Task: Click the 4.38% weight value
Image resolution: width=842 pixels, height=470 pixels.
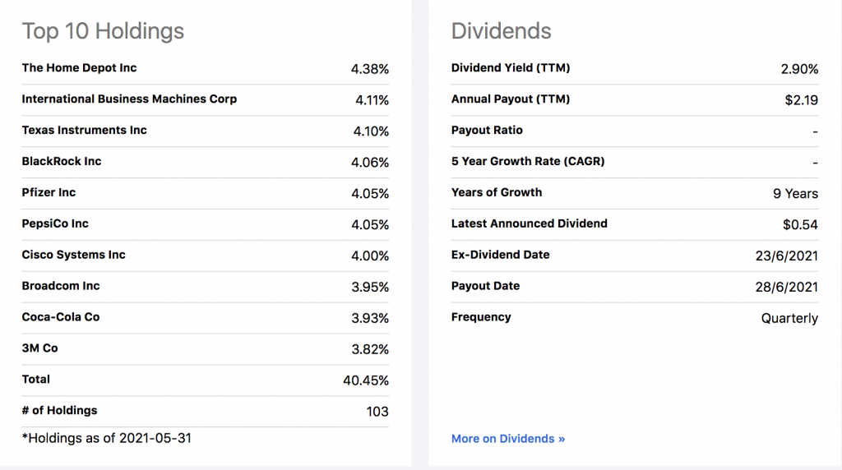Action: click(370, 69)
